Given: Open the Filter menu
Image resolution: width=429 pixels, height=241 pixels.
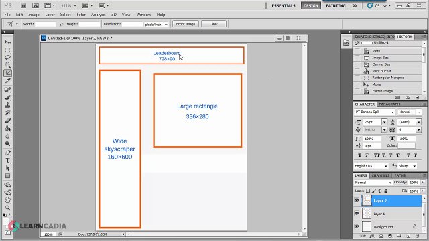Looking at the screenshot, I should (x=81, y=15).
